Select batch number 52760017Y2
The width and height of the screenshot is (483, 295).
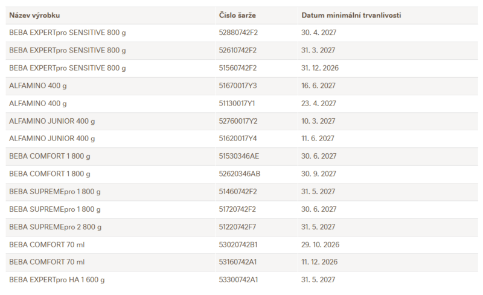(238, 121)
